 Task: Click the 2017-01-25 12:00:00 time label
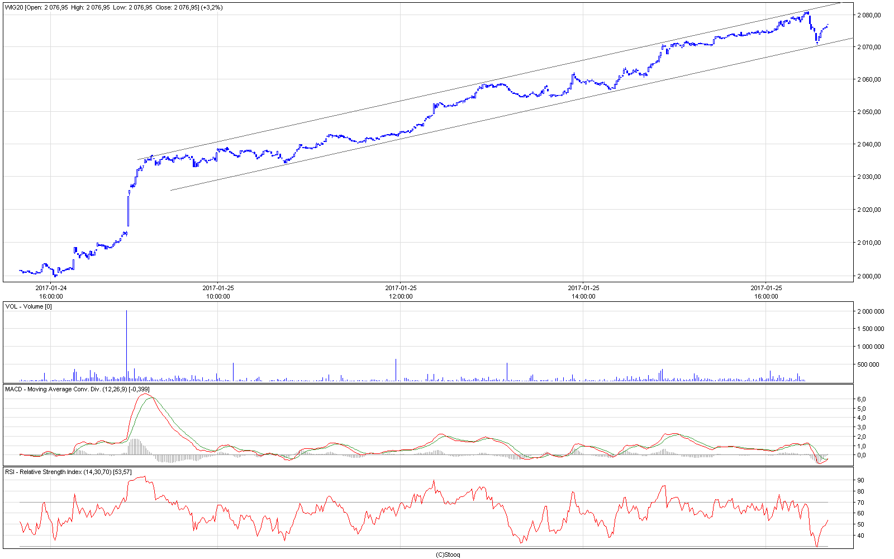pos(401,292)
